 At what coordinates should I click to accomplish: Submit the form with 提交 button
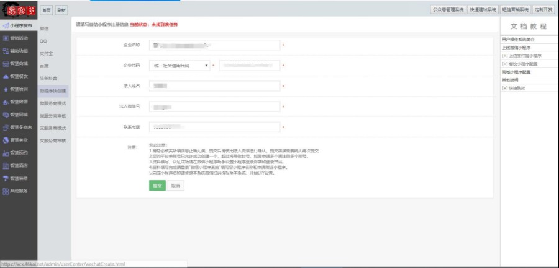tap(157, 186)
